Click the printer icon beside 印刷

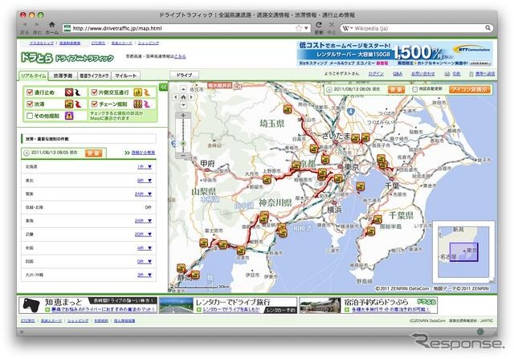click(x=447, y=74)
